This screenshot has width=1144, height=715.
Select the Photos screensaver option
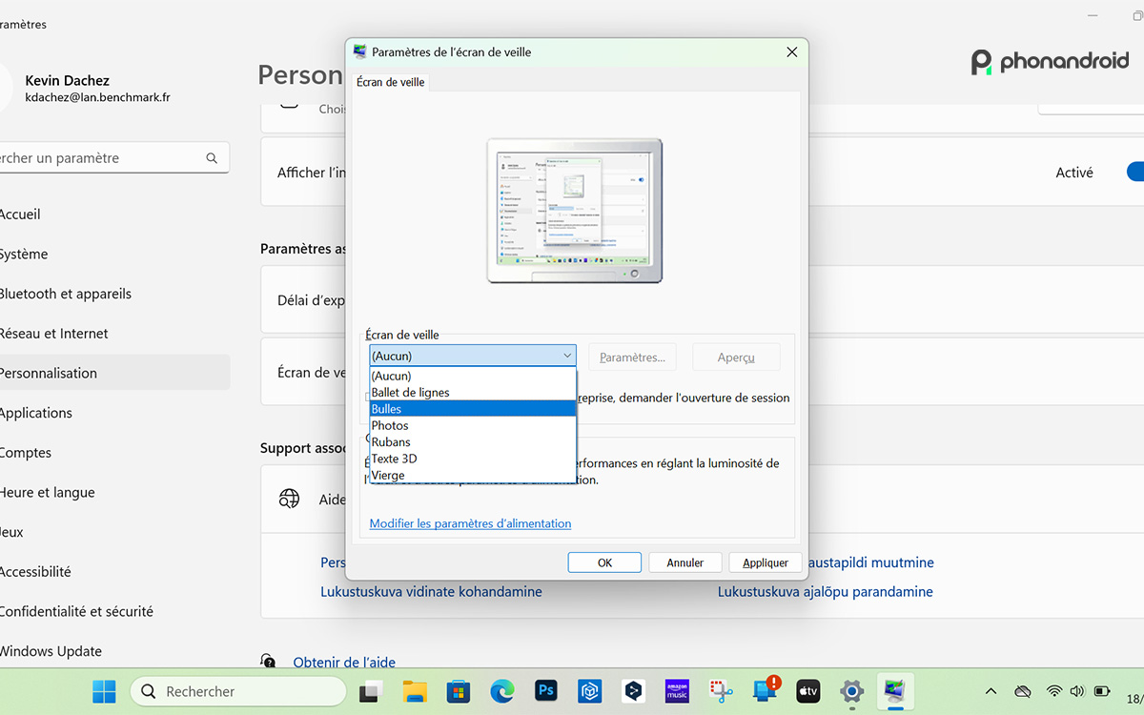point(390,425)
